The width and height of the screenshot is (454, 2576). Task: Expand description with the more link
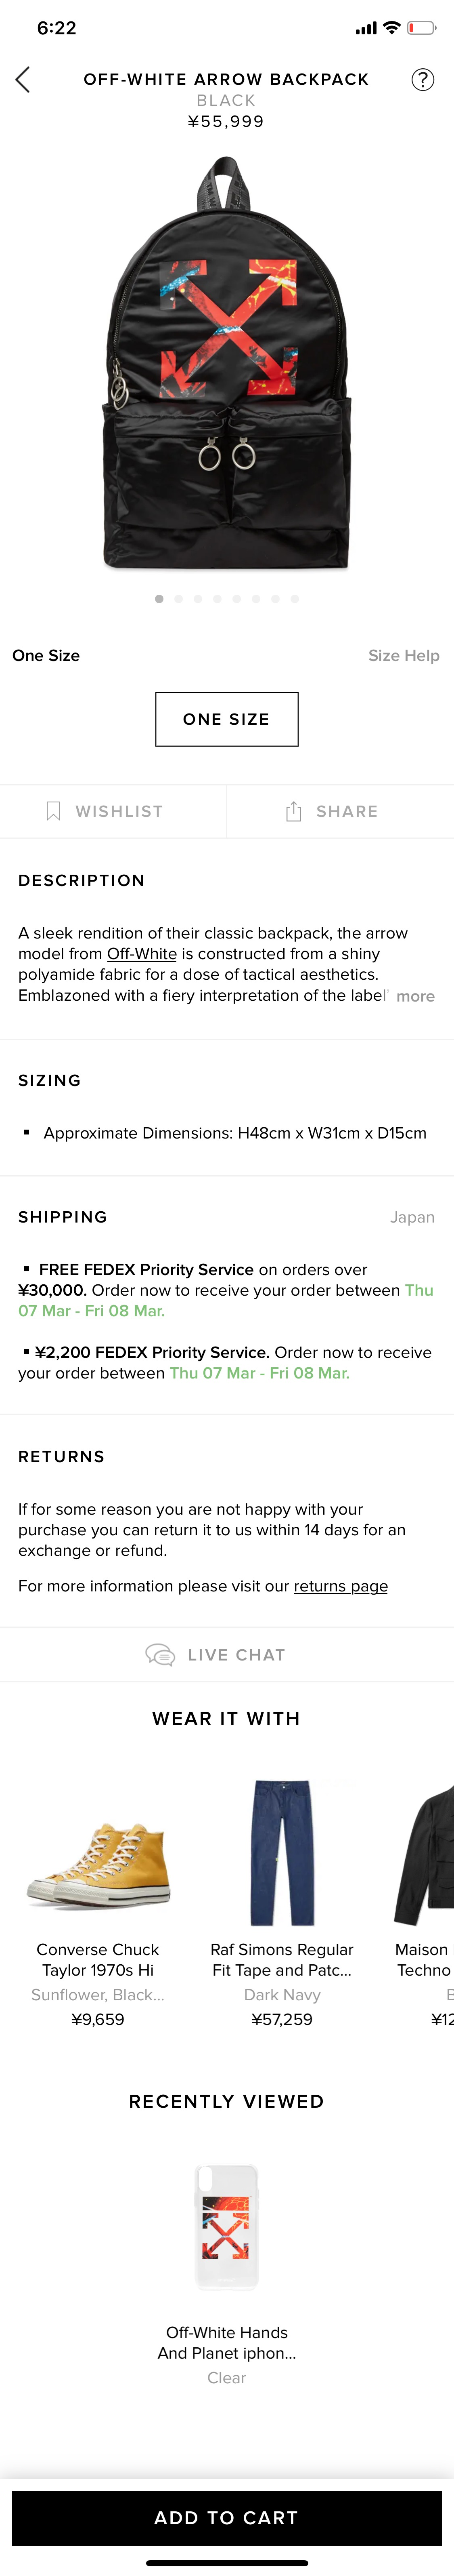415,996
